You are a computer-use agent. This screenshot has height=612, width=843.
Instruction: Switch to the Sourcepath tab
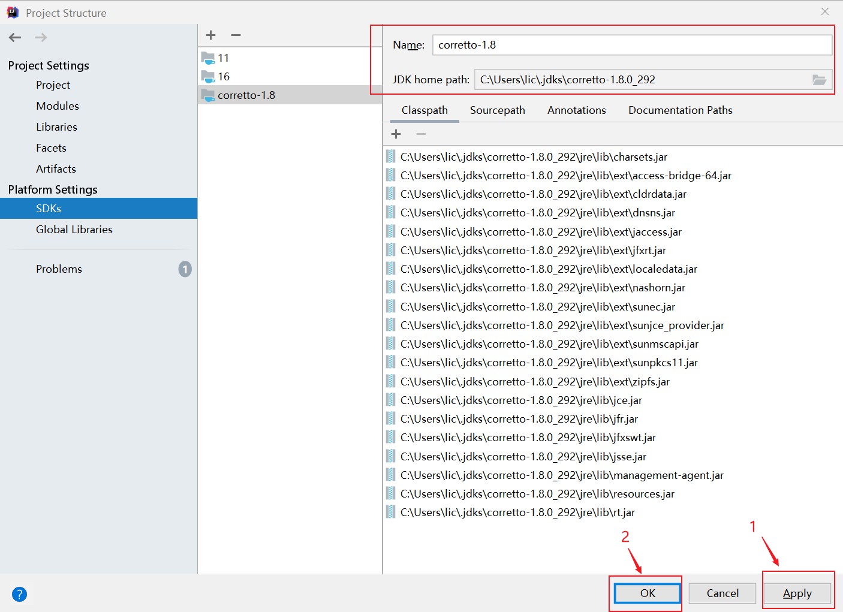[498, 110]
